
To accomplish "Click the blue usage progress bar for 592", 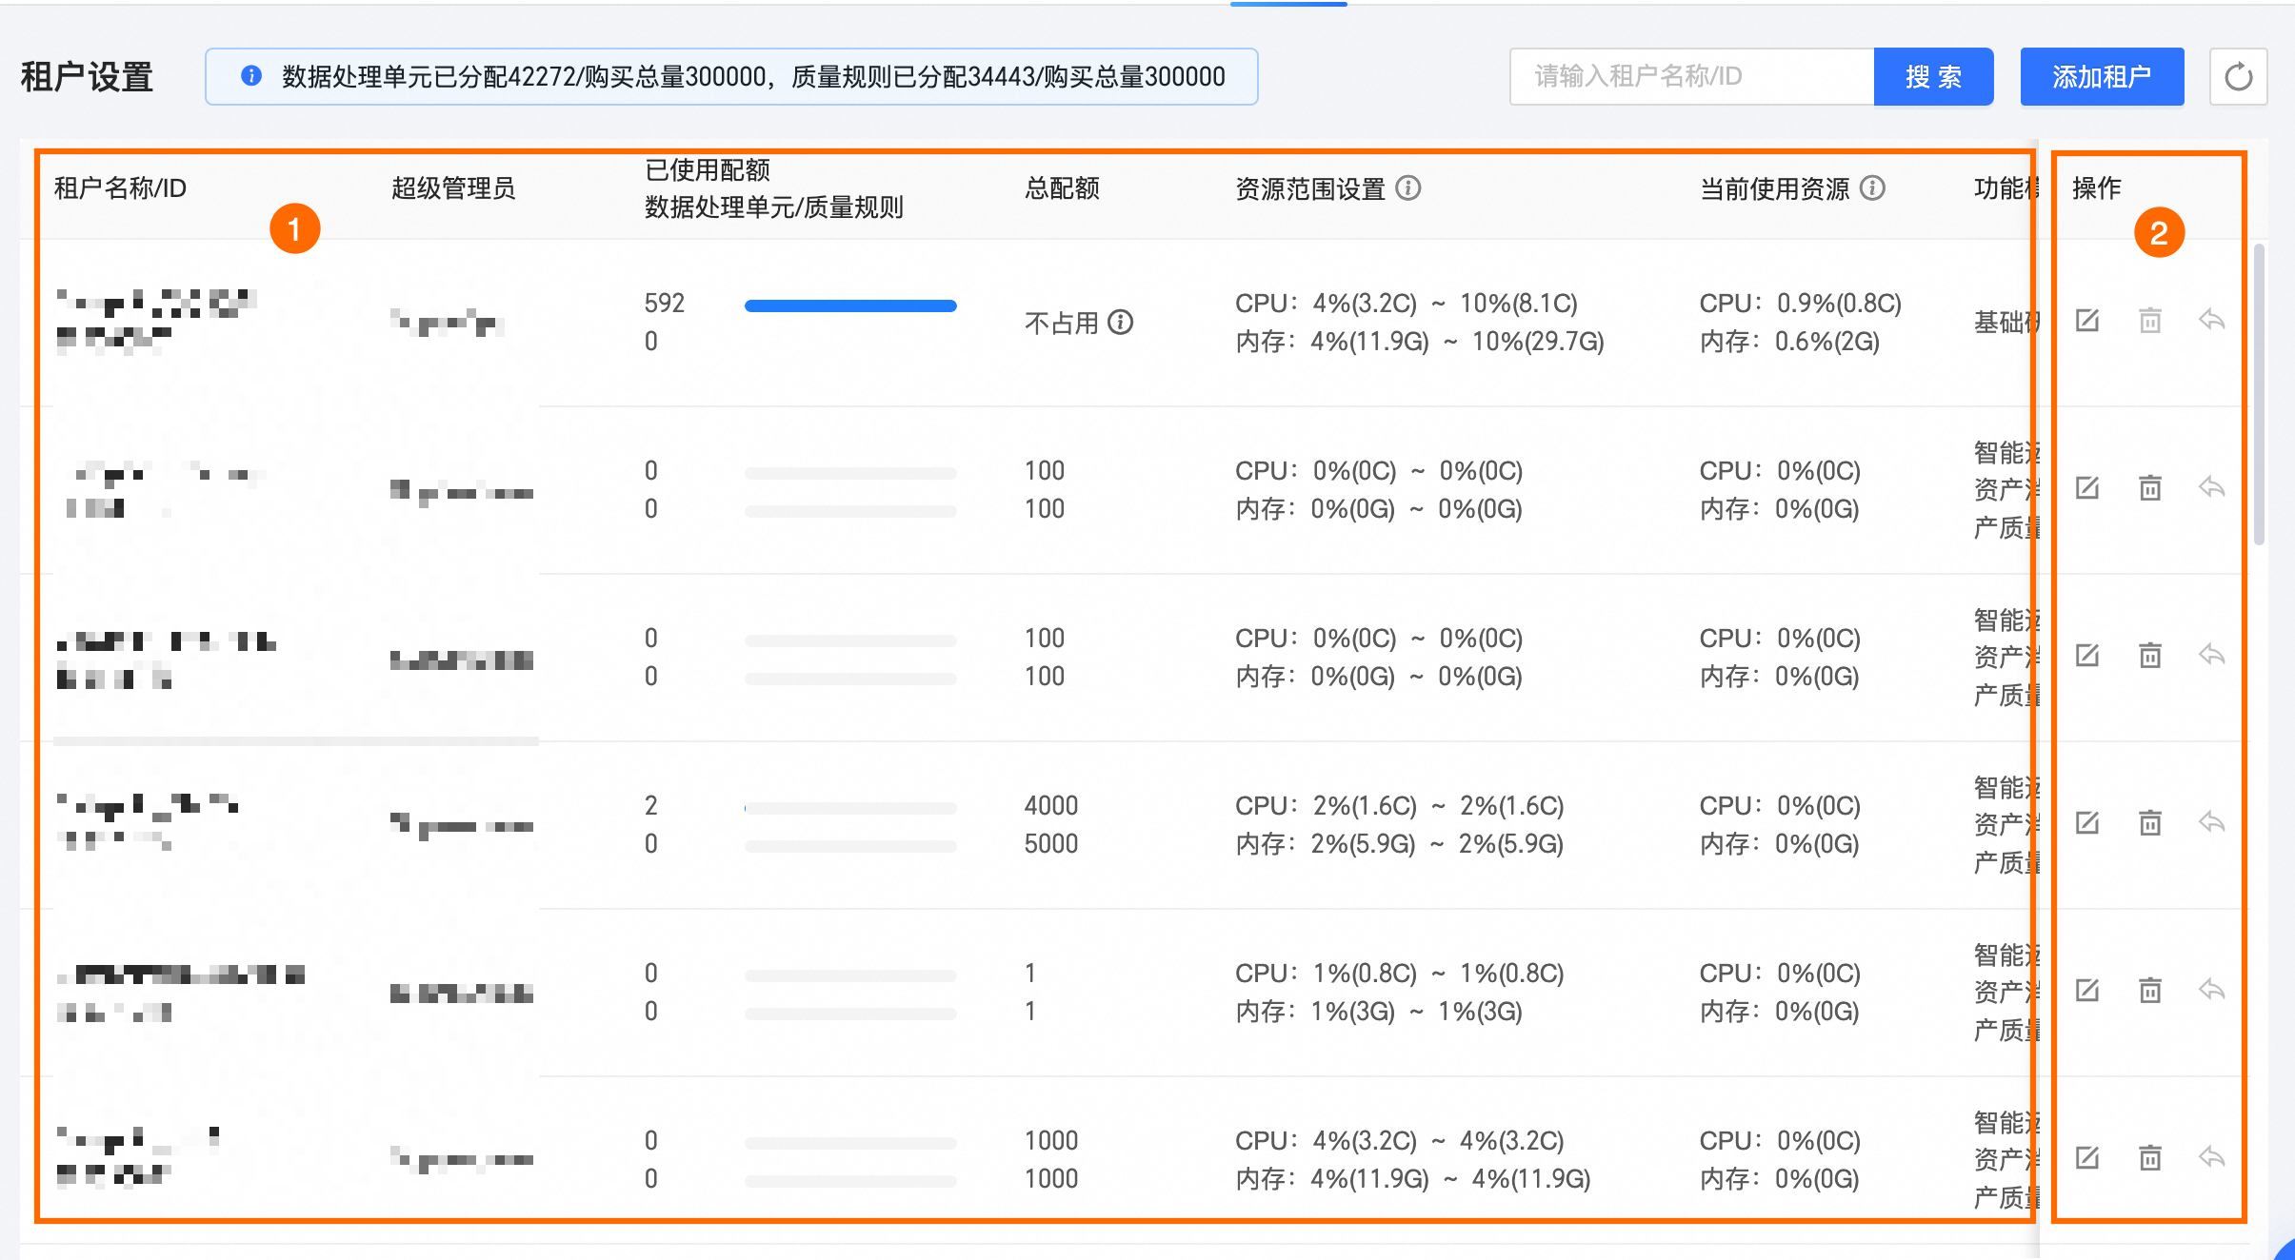I will pos(849,305).
